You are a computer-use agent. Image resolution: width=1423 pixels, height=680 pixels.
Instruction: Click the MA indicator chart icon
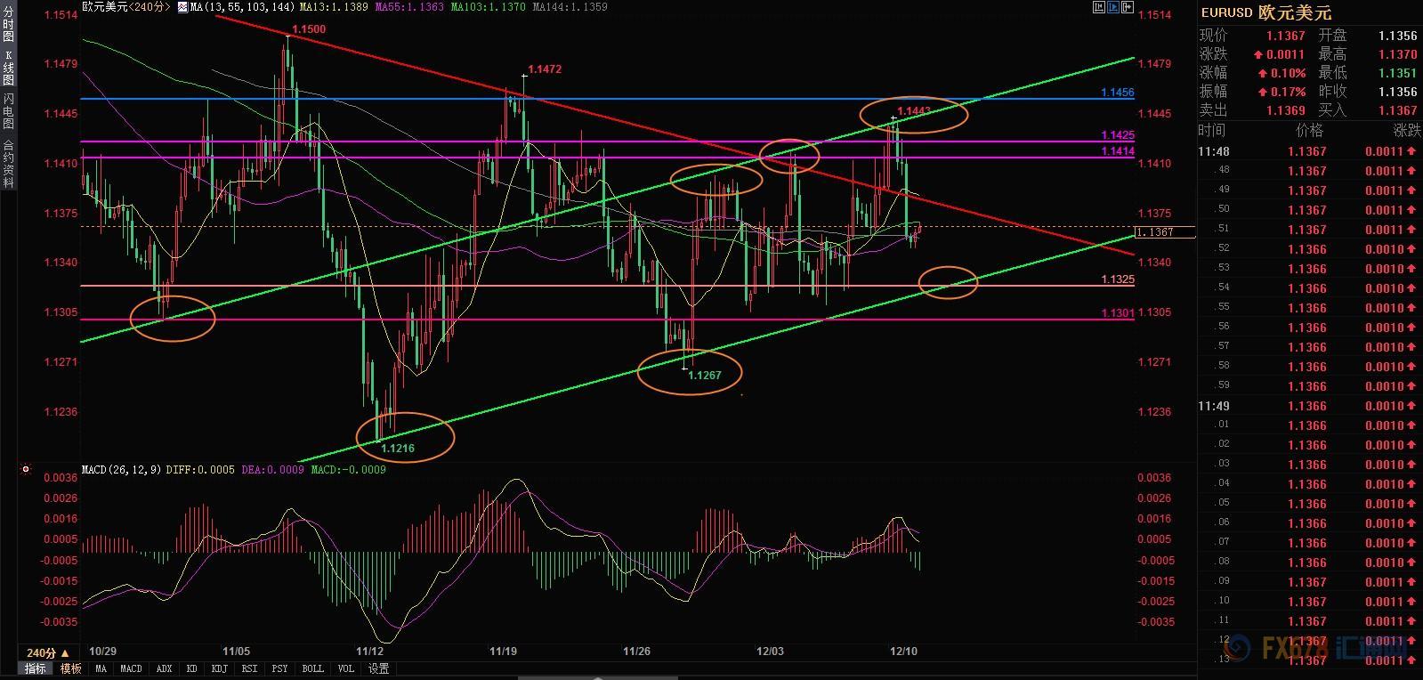coord(183,6)
